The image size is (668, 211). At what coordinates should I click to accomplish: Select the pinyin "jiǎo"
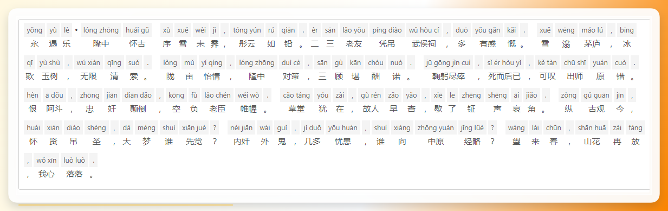[532, 95]
